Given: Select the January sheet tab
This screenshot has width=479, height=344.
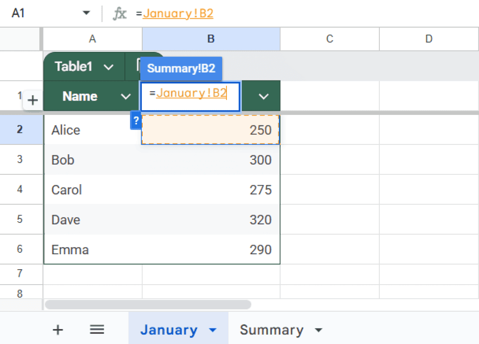Looking at the screenshot, I should (168, 330).
